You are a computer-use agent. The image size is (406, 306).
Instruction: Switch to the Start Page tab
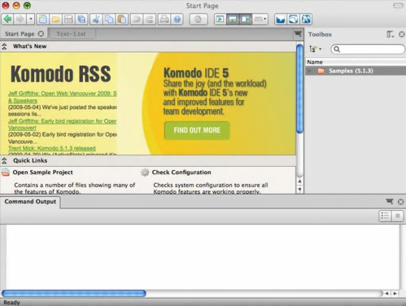(20, 34)
